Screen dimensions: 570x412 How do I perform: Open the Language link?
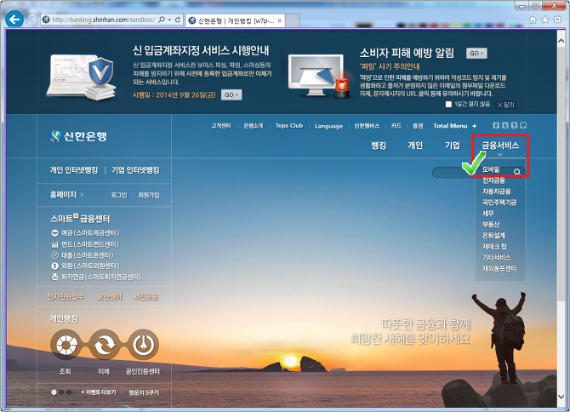click(x=328, y=126)
